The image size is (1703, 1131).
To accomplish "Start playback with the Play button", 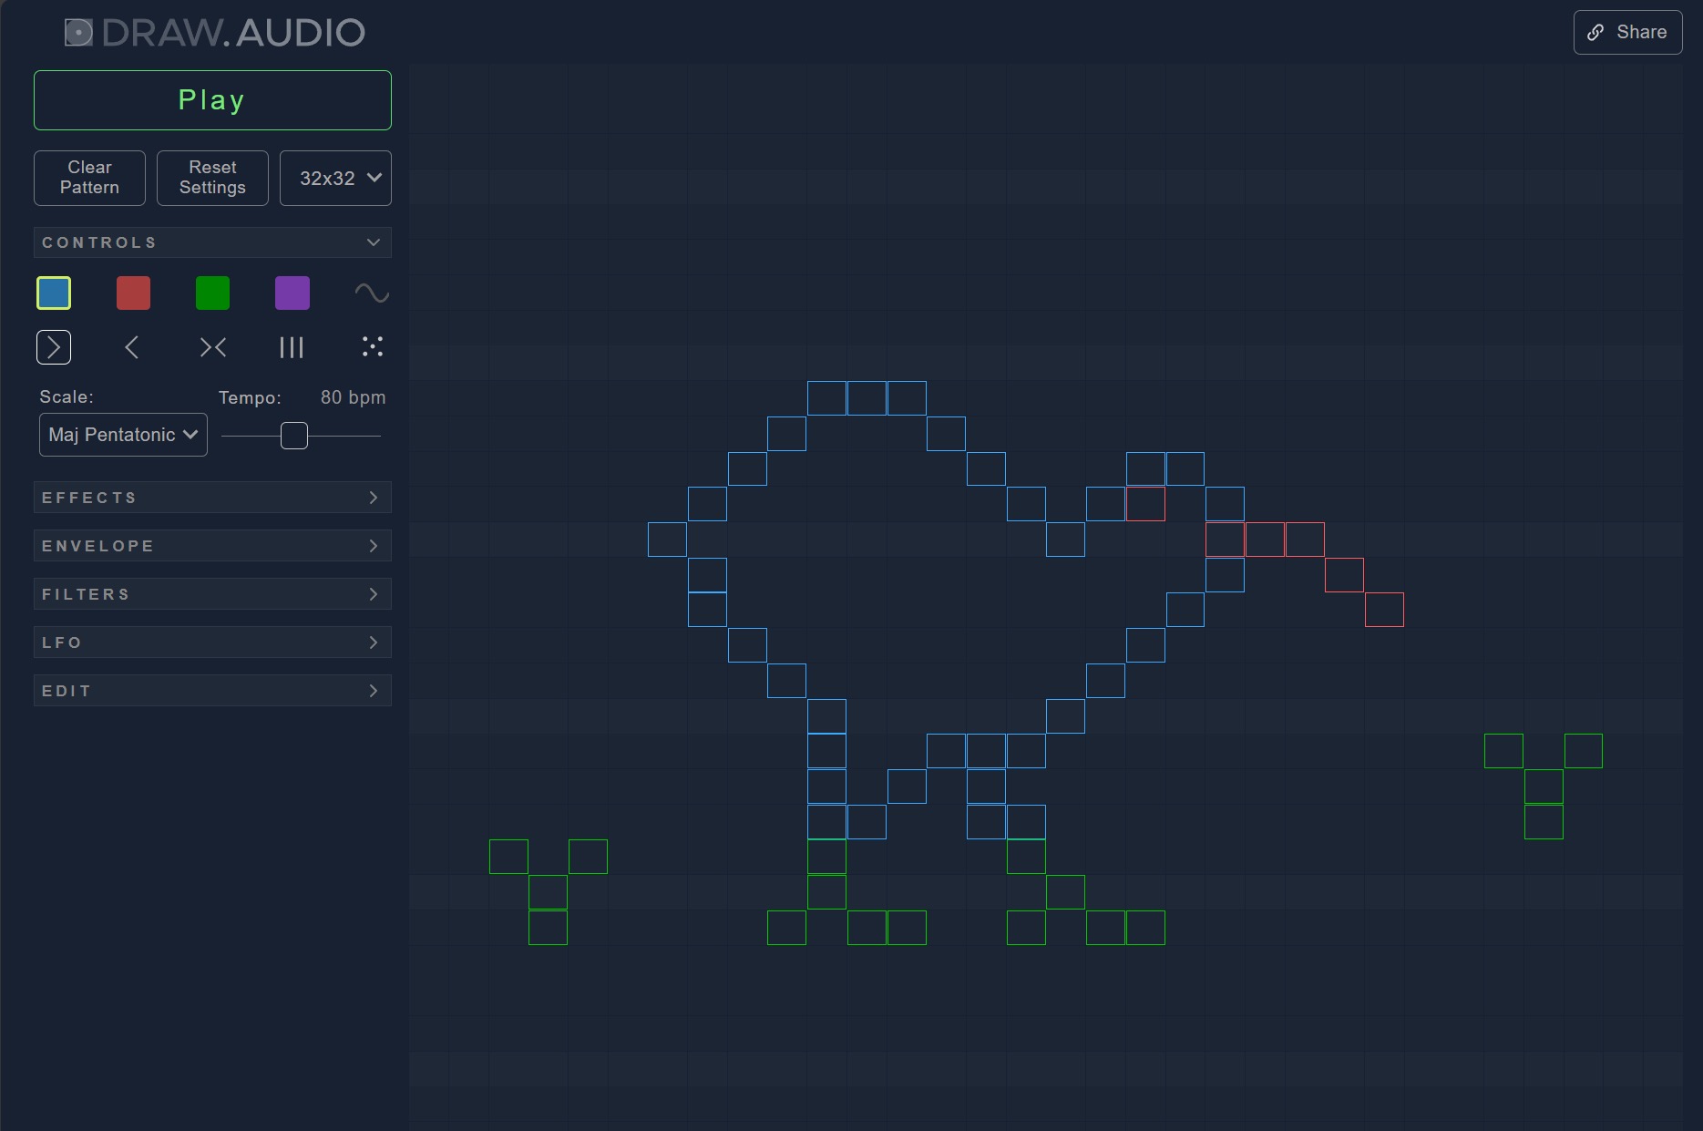I will tap(212, 100).
